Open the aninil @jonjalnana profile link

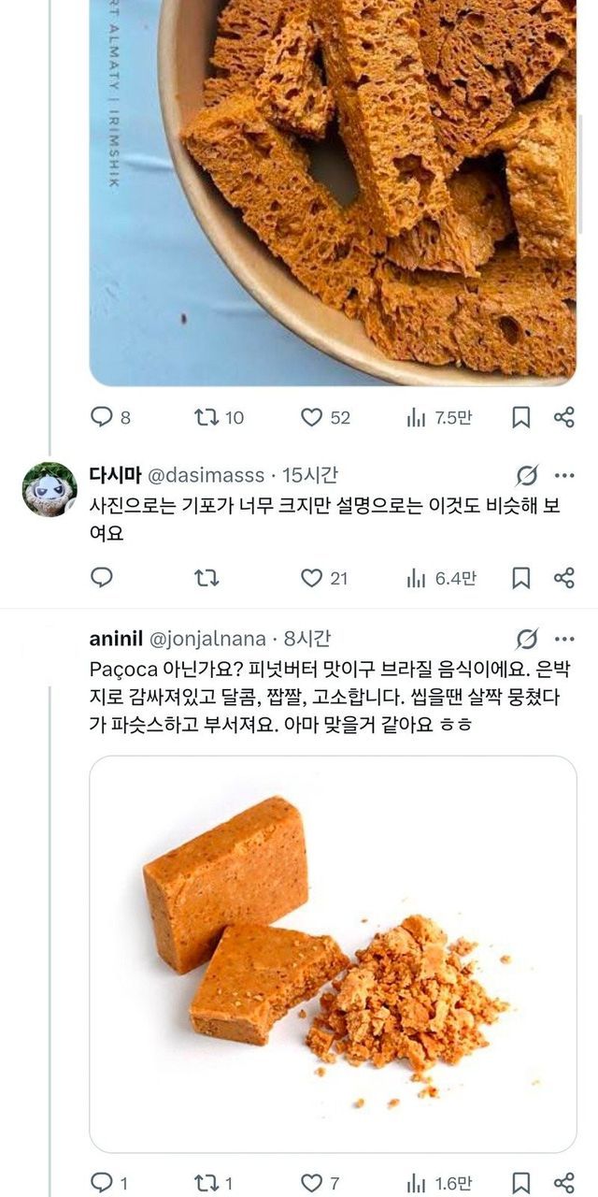coord(207,639)
